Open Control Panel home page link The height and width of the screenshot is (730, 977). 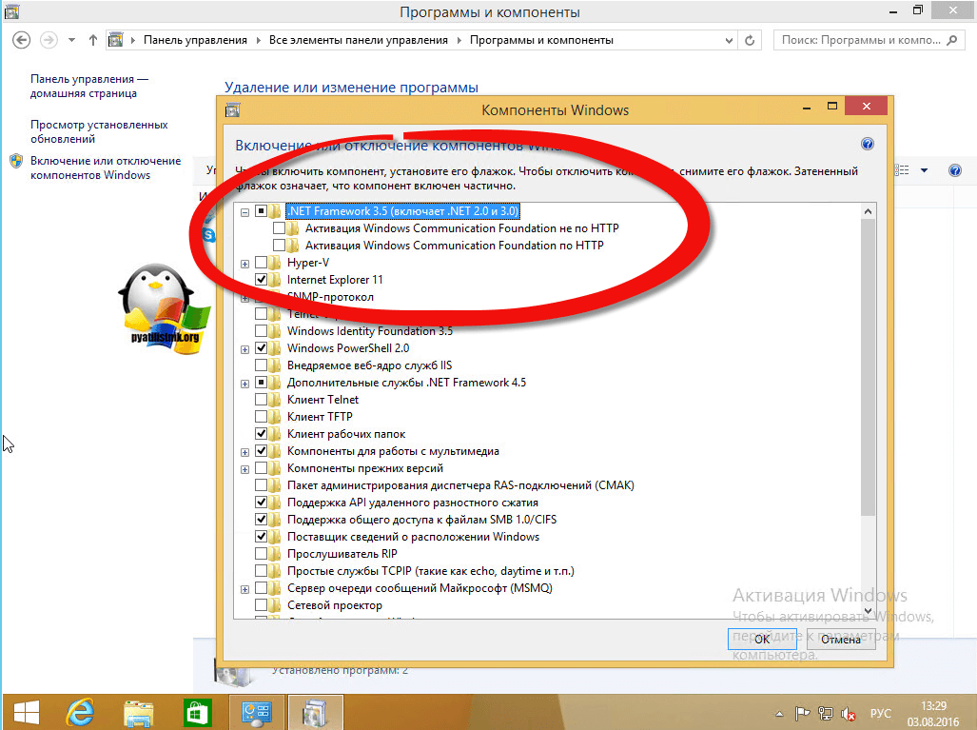pos(89,86)
